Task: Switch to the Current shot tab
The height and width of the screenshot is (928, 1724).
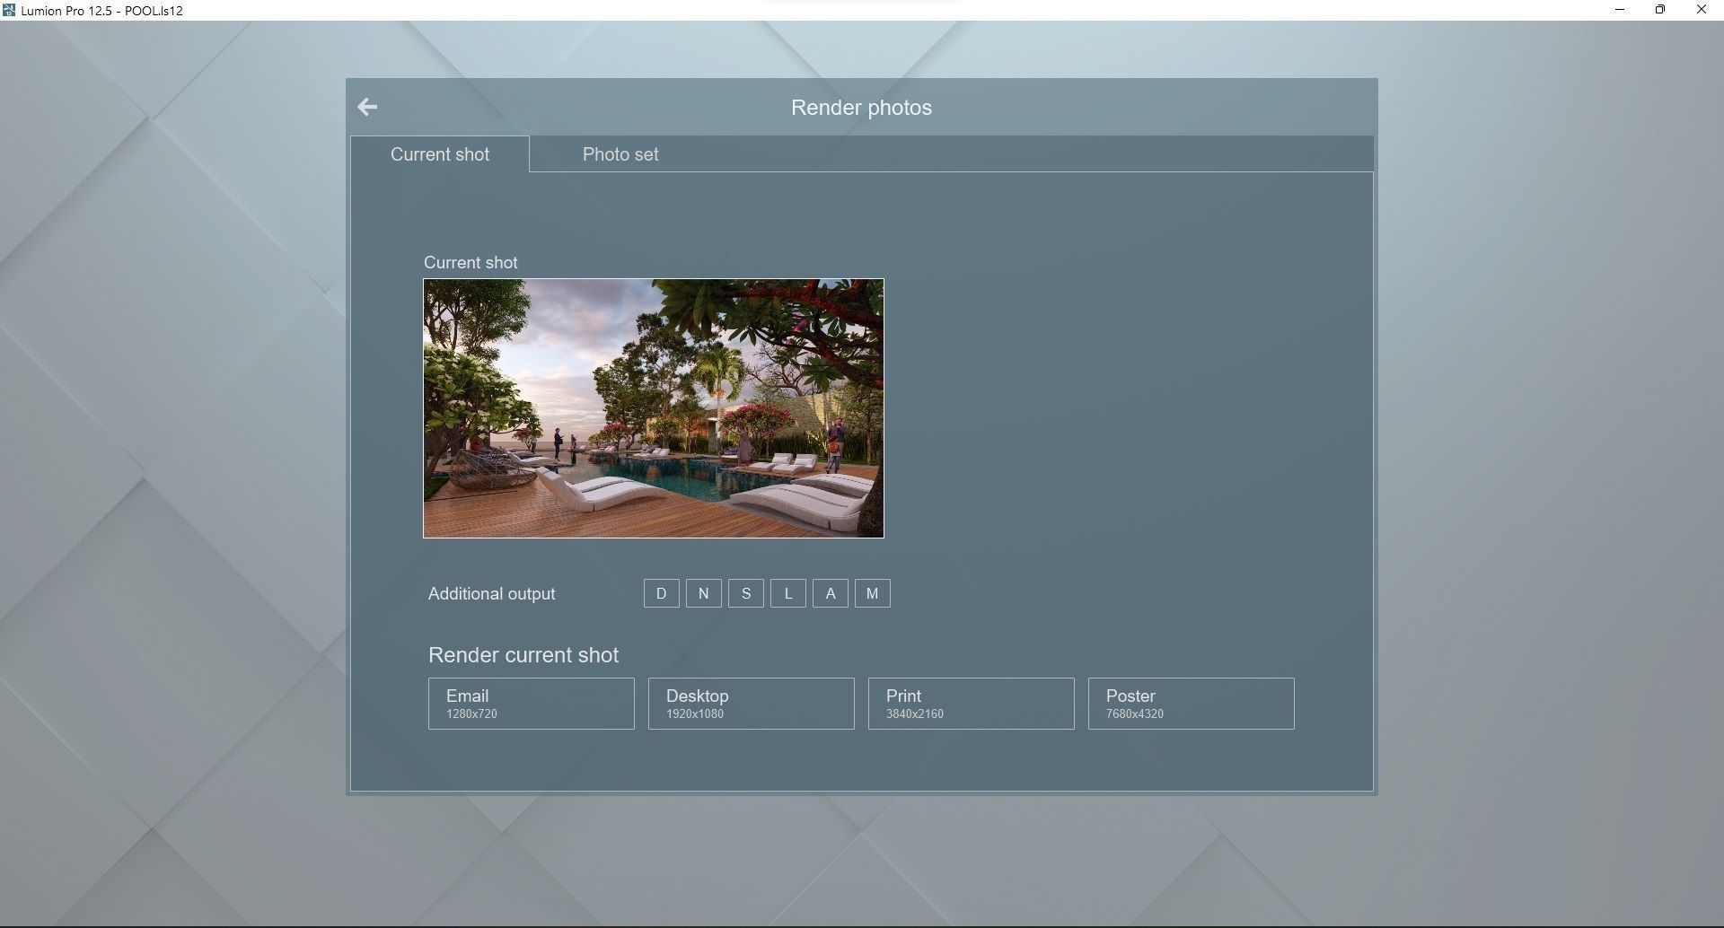Action: 440,154
